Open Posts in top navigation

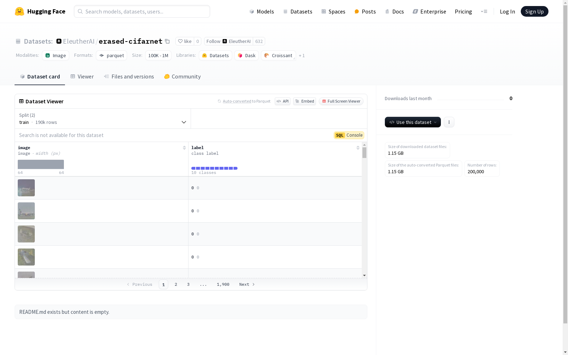coord(365,11)
